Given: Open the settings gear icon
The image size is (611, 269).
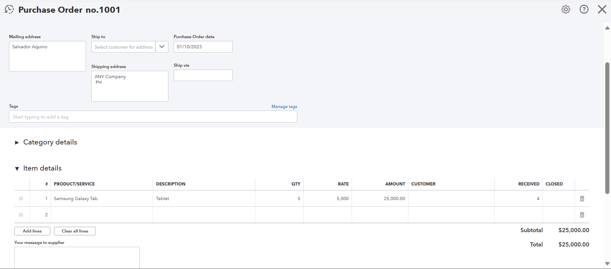Looking at the screenshot, I should pos(565,10).
